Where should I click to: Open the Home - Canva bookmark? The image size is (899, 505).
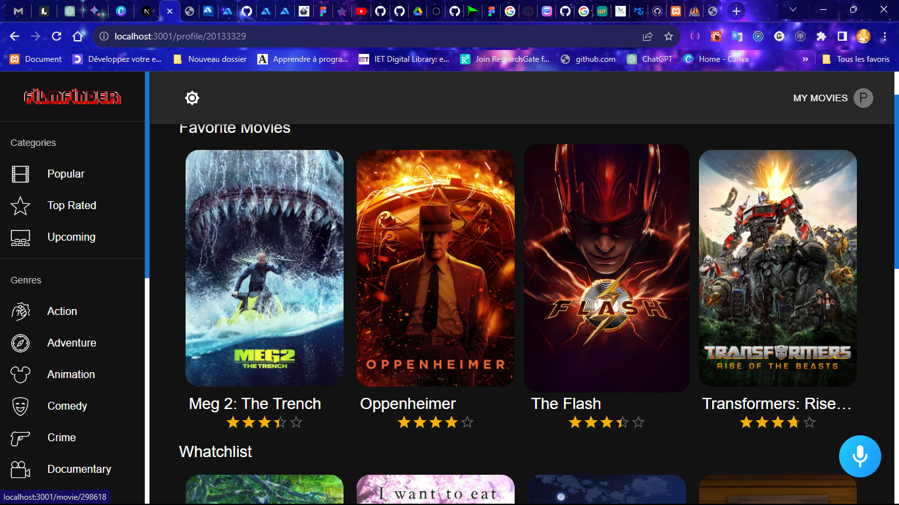tap(717, 59)
